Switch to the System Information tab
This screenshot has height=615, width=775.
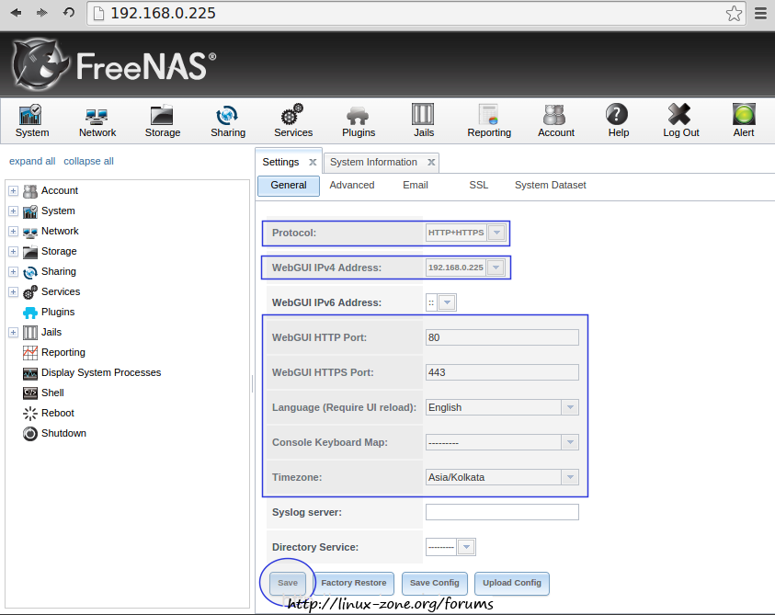pos(373,163)
